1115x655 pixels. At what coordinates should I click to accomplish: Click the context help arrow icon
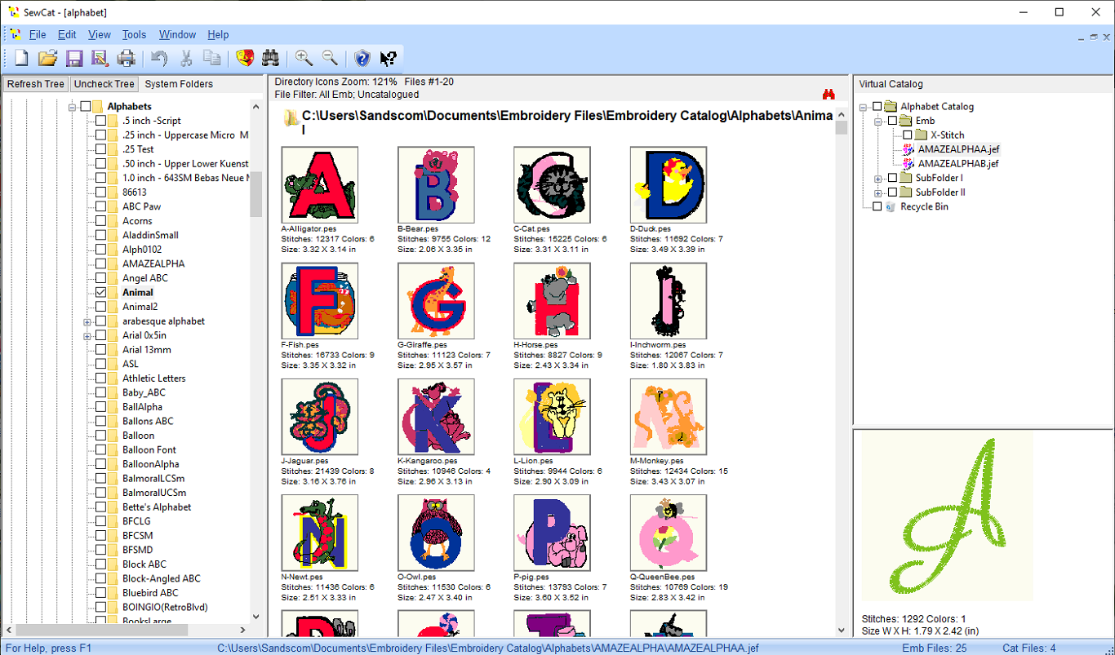(x=389, y=58)
